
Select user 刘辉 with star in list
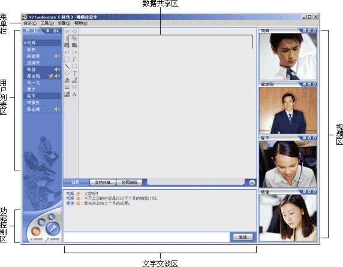(42, 43)
